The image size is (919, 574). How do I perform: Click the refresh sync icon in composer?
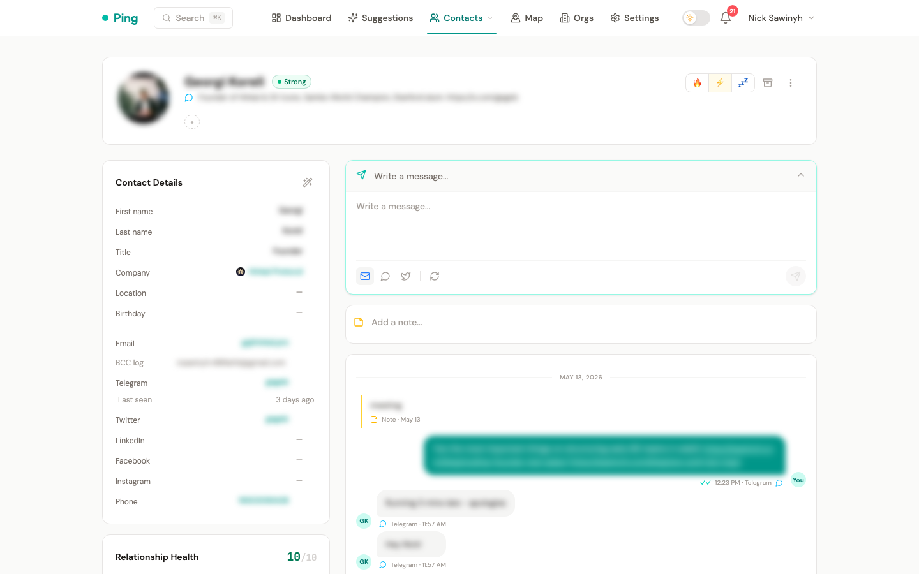tap(435, 276)
